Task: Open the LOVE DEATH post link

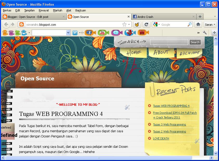Action: (x=161, y=138)
